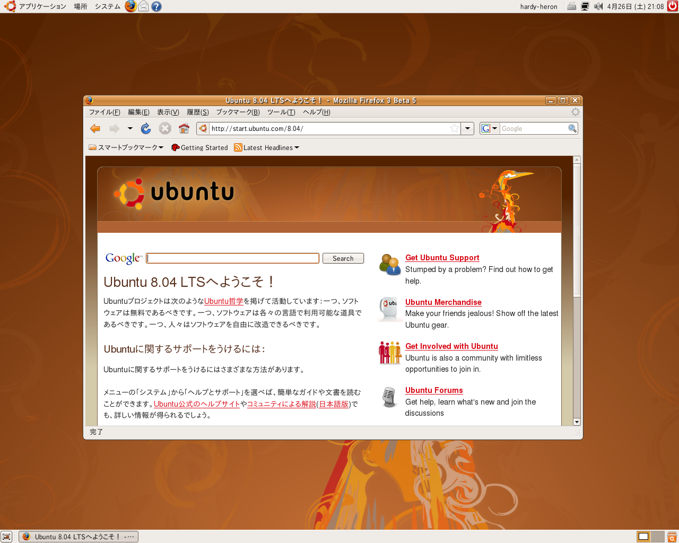Open the 場所 menu in the top panel
Screen dimensions: 679x543
point(81,6)
